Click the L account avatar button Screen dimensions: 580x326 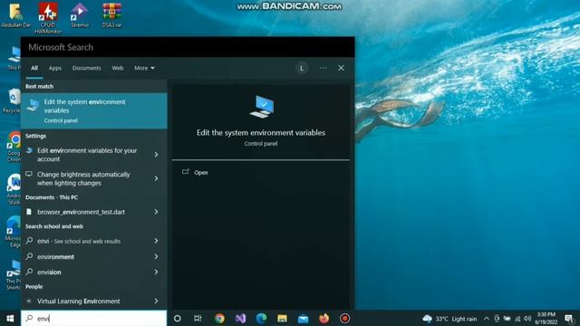(x=302, y=68)
